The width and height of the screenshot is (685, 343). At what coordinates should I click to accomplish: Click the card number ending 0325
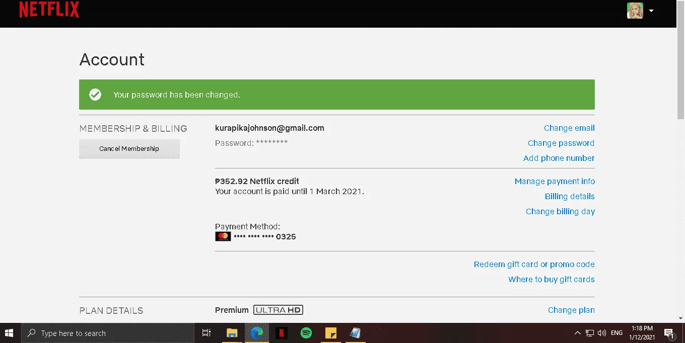(265, 236)
